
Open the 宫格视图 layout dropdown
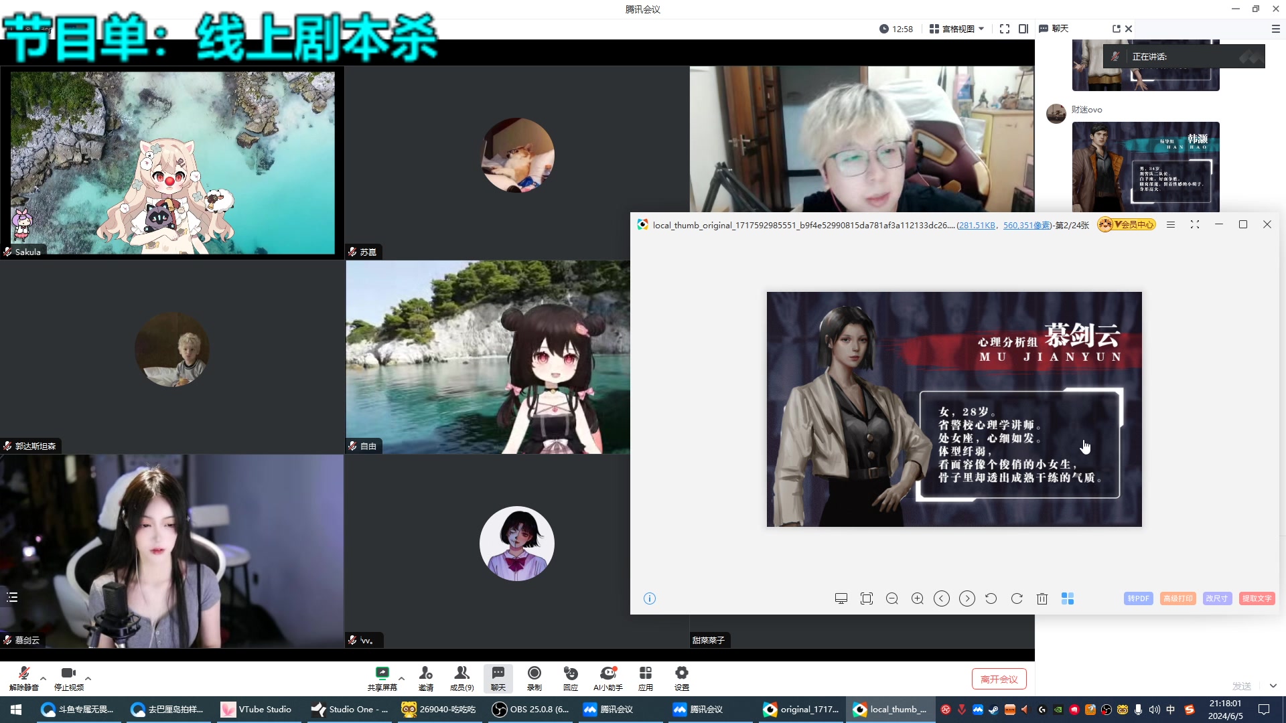[957, 29]
